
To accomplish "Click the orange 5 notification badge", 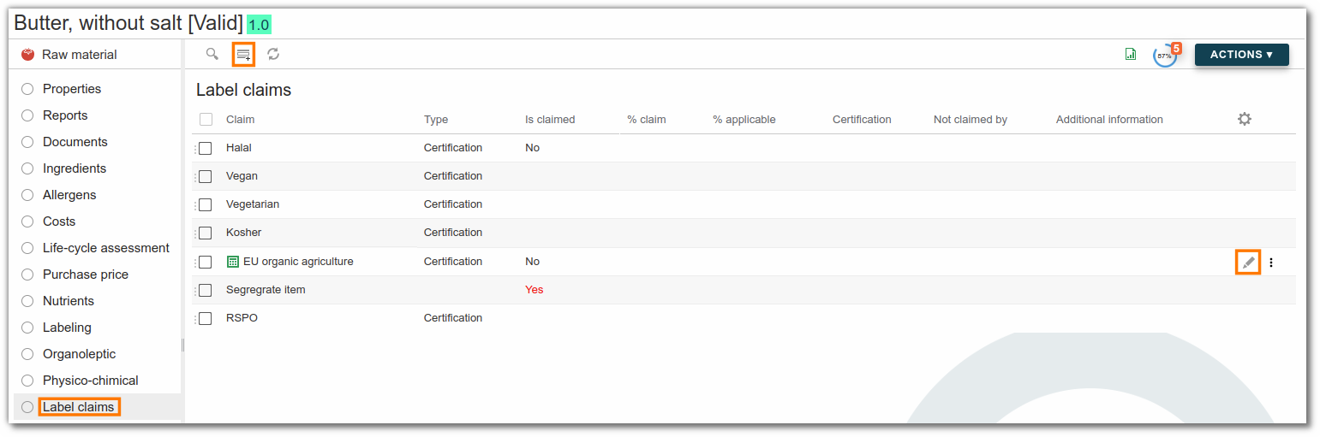I will 1176,49.
